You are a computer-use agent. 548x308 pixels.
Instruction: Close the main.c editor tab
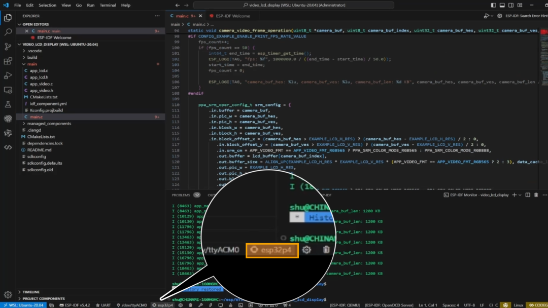point(200,16)
